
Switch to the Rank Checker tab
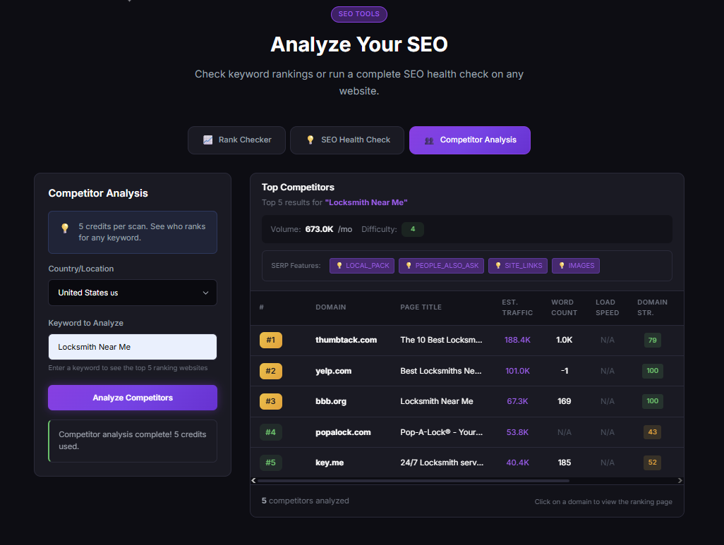[x=236, y=140]
